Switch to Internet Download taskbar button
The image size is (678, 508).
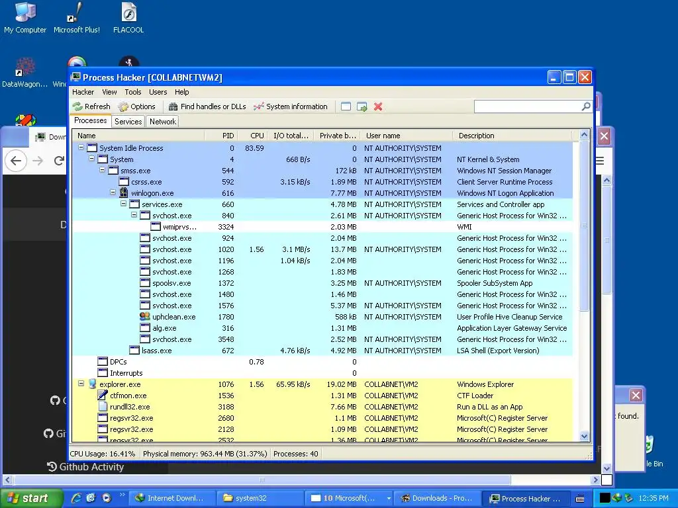coord(172,498)
